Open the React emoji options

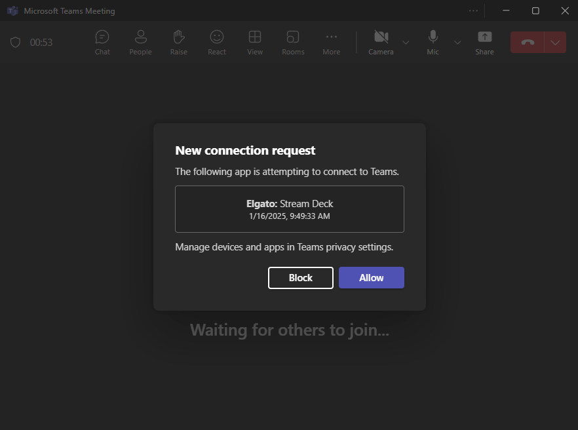pos(217,43)
